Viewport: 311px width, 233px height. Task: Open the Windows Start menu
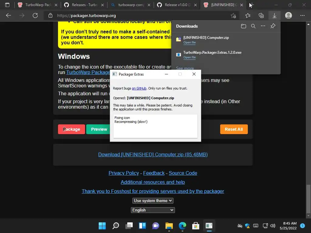click(102, 226)
